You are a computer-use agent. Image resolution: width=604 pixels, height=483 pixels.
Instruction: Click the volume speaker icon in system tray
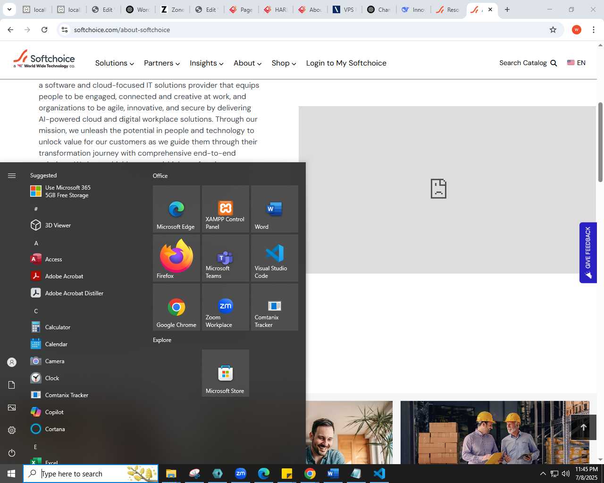566,474
